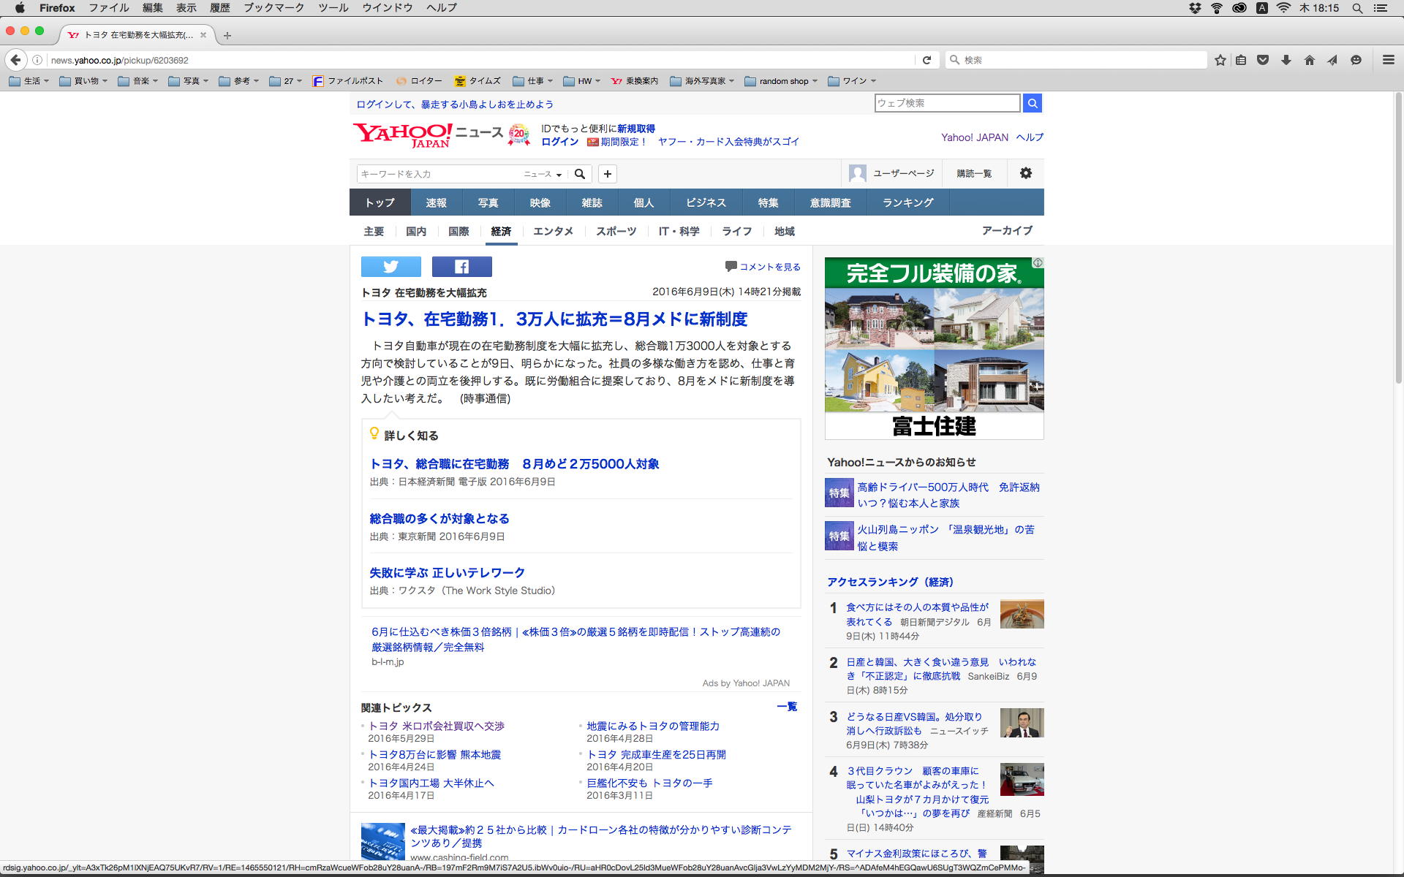Switch to ランキング navigation tab
This screenshot has height=877, width=1404.
point(907,202)
